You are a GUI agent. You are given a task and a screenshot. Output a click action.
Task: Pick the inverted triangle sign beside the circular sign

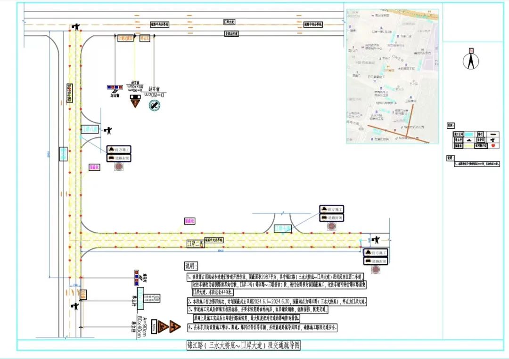coord(135,104)
